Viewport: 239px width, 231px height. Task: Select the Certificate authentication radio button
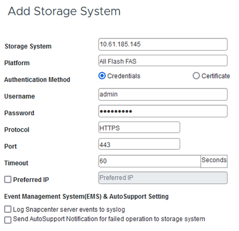196,76
